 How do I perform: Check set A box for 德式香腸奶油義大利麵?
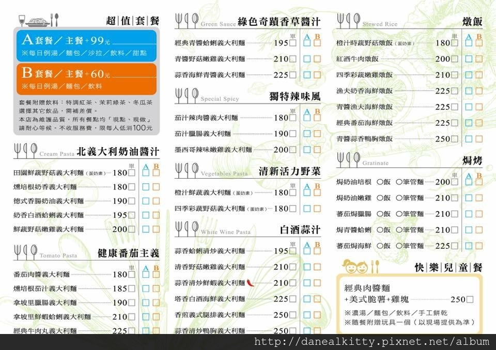click(146, 201)
